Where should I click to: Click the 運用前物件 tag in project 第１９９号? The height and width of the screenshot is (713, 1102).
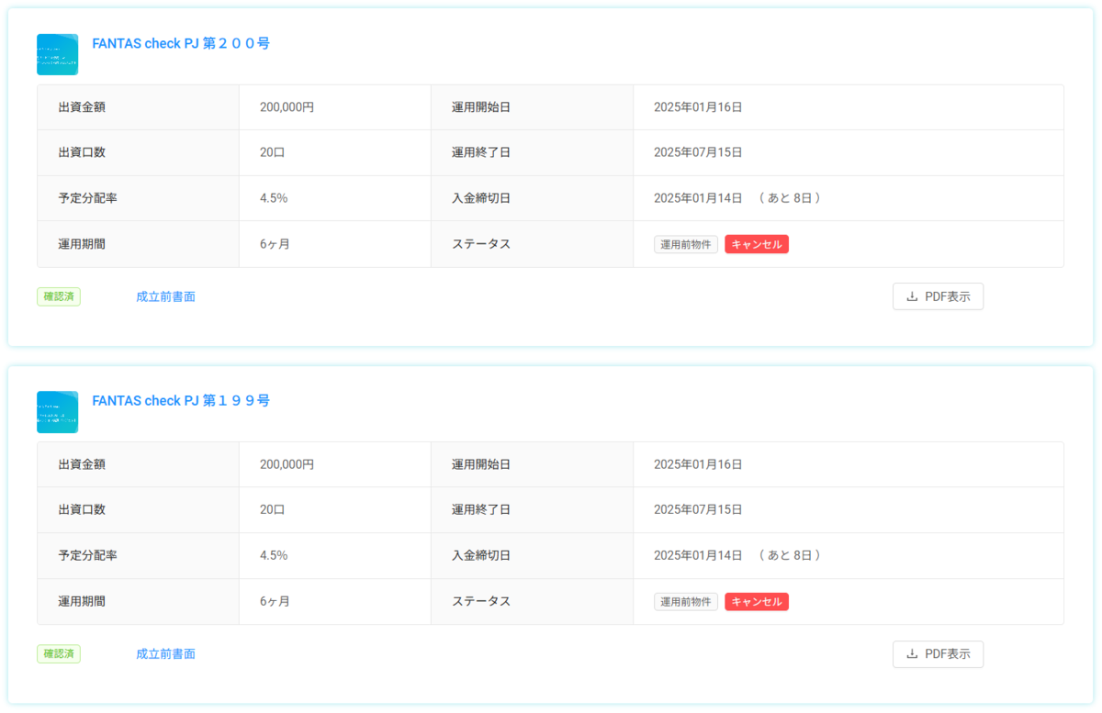pyautogui.click(x=686, y=602)
